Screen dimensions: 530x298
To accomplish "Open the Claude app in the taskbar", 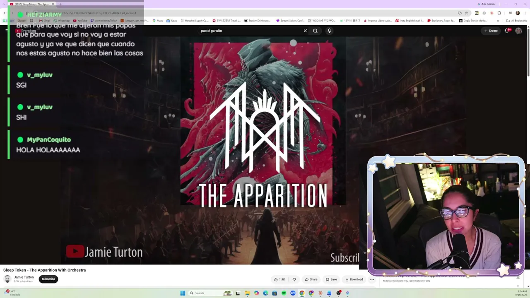I will pyautogui.click(x=320, y=293).
